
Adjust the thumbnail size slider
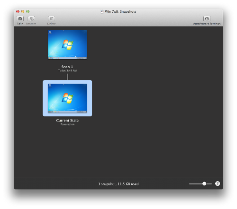204,183
